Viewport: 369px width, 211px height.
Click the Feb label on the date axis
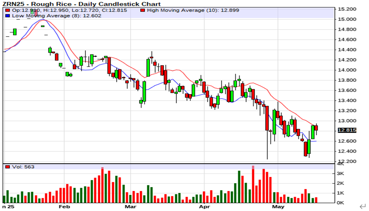coord(64,207)
